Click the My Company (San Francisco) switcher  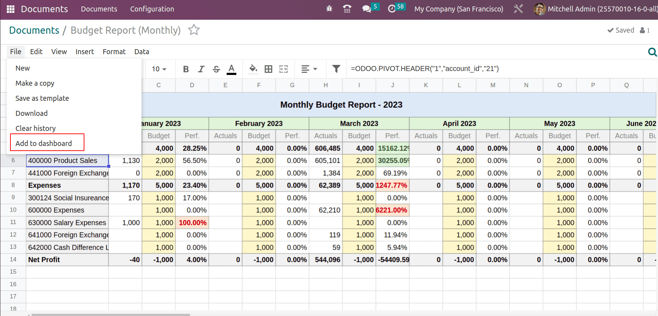pyautogui.click(x=459, y=9)
